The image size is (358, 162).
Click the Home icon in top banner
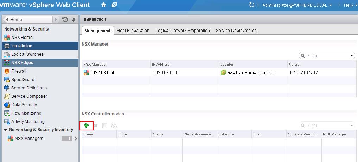point(103,5)
